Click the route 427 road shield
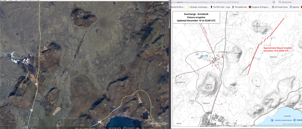This screenshot has height=129, width=302. pos(99,122)
